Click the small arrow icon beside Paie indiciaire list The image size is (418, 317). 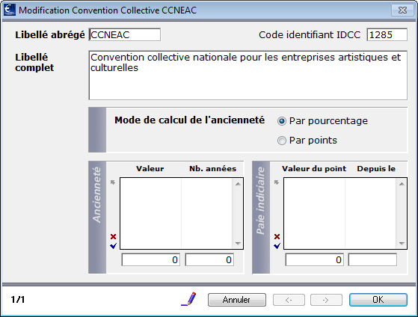pos(277,182)
